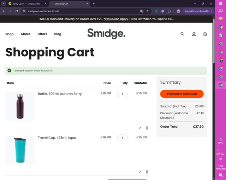The image size is (226, 180).
Task: Click the -£3.10 discount amount
Action: click(200, 113)
